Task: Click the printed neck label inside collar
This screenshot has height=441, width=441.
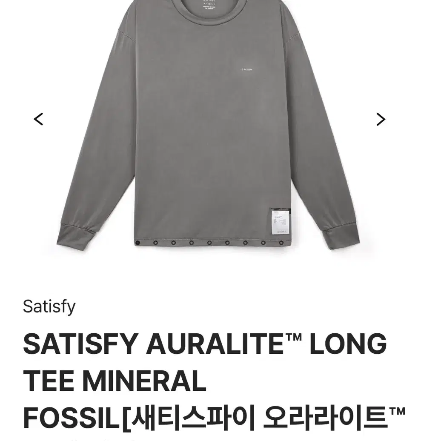Action: pyautogui.click(x=209, y=5)
